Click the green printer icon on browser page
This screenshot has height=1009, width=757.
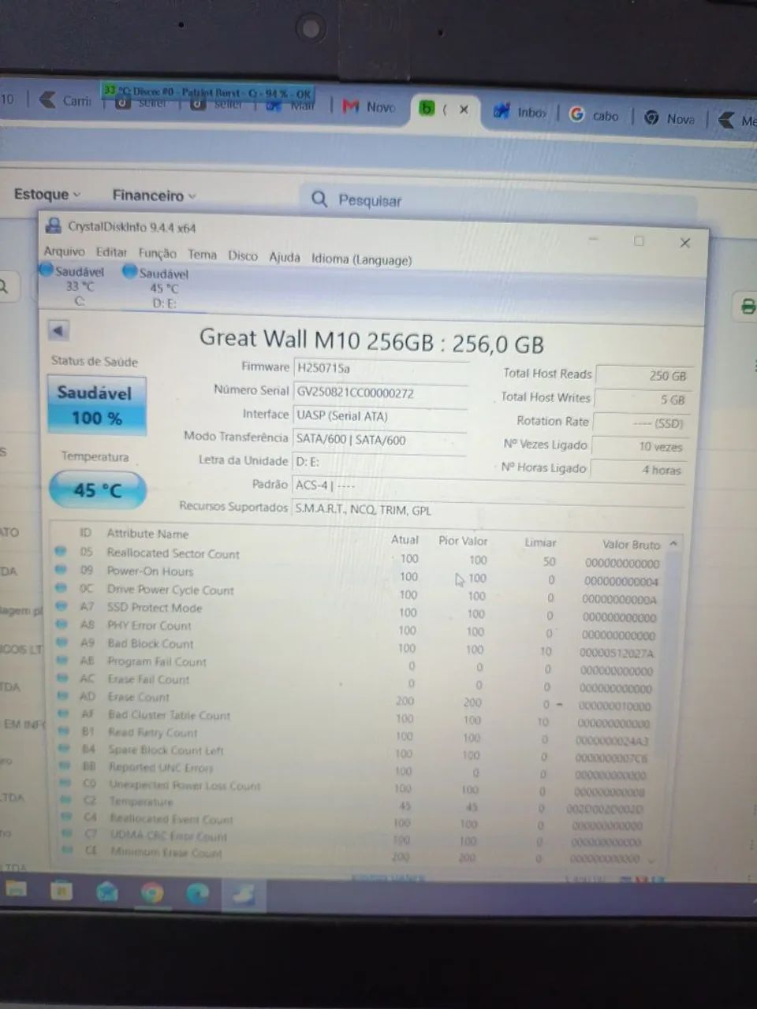(748, 306)
